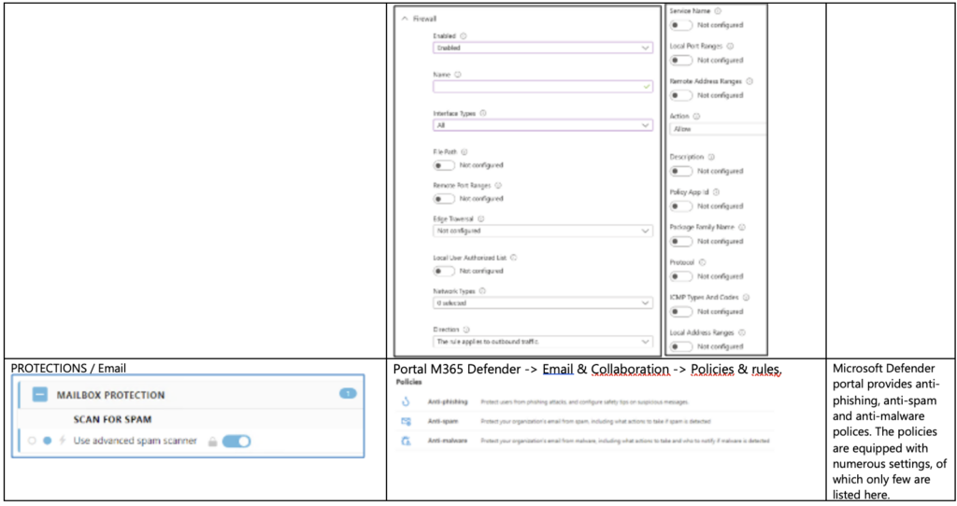Viewport: 957px width, 506px height.
Task: Click the Anti-malware policy icon
Action: (405, 440)
